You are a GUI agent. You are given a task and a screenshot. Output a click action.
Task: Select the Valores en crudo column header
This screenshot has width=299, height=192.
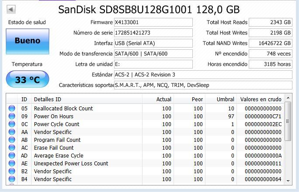point(261,99)
